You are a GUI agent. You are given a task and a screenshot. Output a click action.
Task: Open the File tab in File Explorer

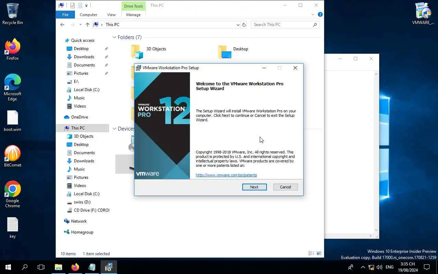[65, 15]
